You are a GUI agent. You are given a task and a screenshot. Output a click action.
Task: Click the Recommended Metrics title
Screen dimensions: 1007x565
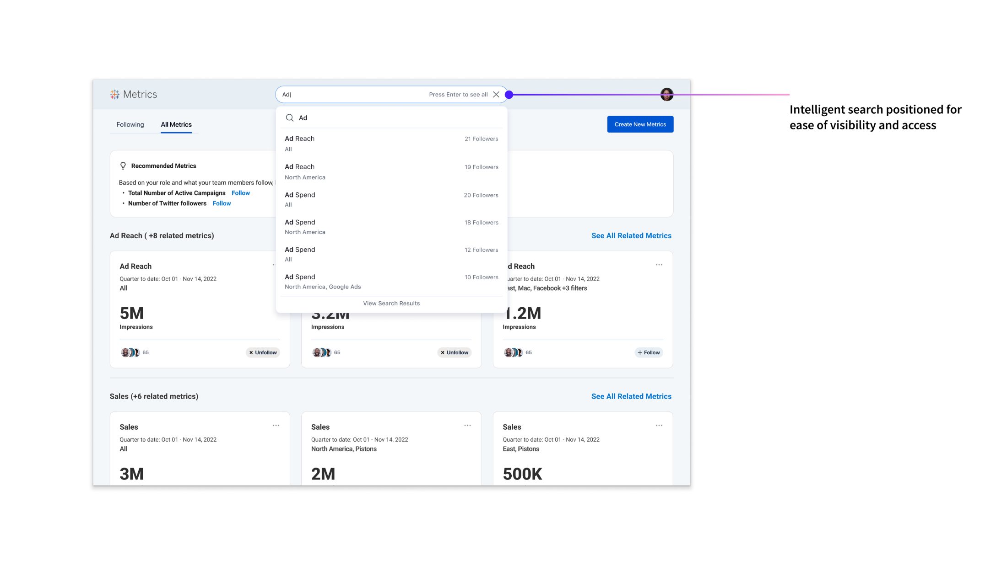[163, 166]
